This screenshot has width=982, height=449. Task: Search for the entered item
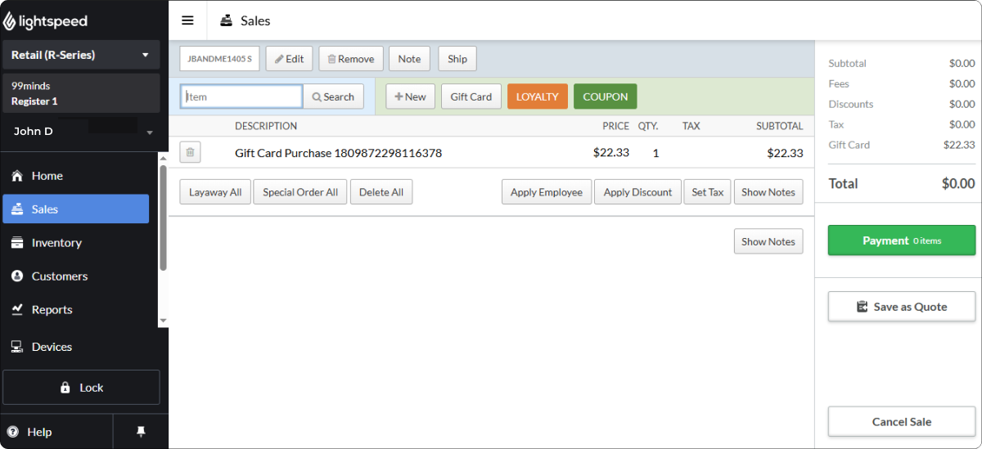click(x=333, y=97)
